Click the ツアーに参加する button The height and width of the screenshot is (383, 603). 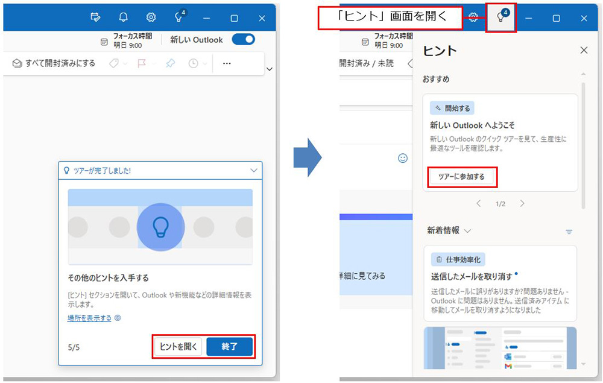[463, 177]
